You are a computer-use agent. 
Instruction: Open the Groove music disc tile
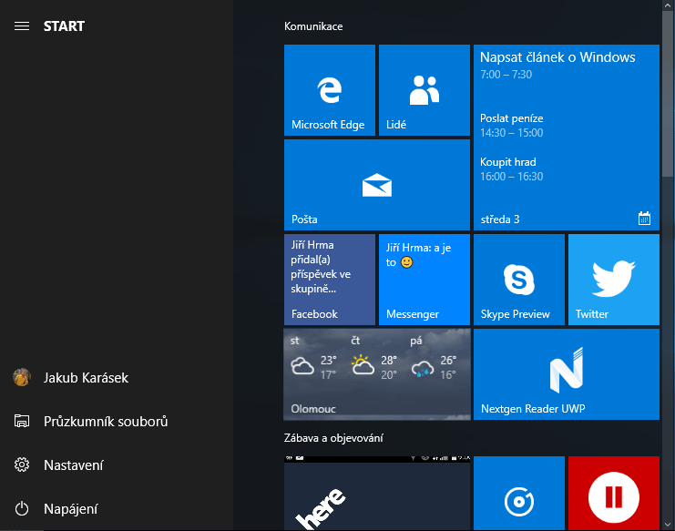point(518,493)
